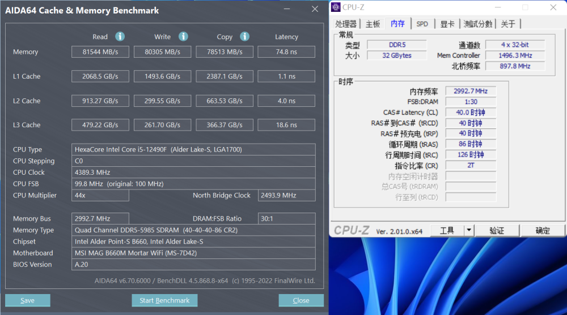The width and height of the screenshot is (567, 315).
Task: Click the L1 Cache latency 1.1 ns
Action: (x=286, y=76)
